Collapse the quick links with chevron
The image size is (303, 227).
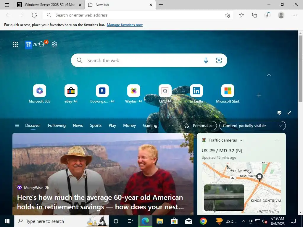[x=269, y=75]
